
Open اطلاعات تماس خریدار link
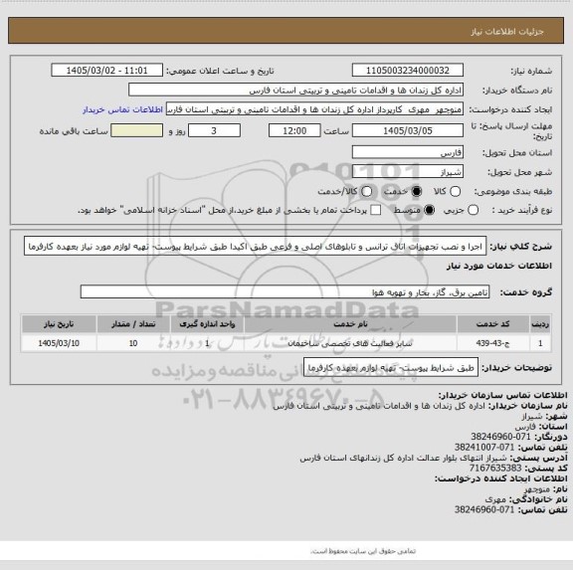(122, 109)
